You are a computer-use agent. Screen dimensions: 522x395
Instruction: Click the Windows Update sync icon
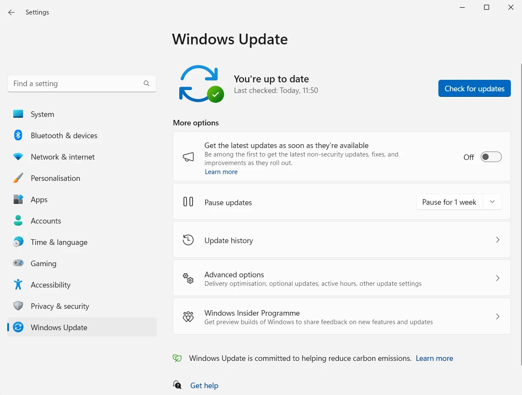pos(18,327)
